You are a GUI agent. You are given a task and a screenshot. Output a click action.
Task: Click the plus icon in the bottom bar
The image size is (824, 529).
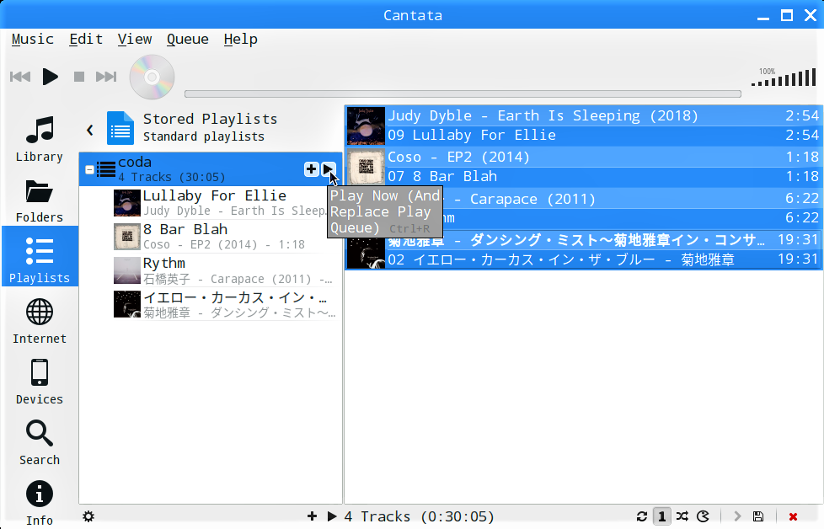[312, 516]
